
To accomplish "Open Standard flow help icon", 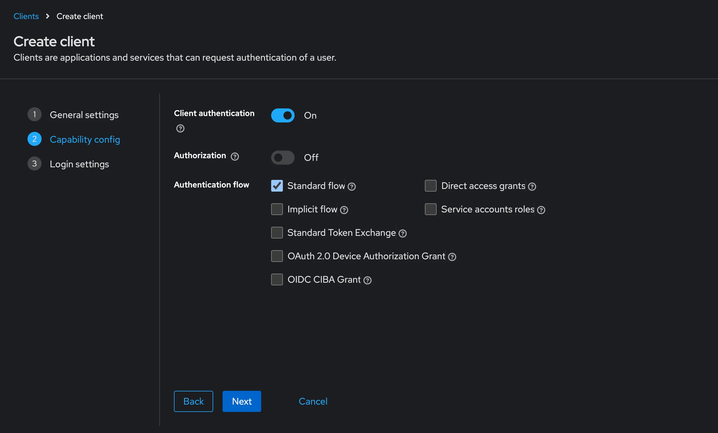I will [352, 187].
